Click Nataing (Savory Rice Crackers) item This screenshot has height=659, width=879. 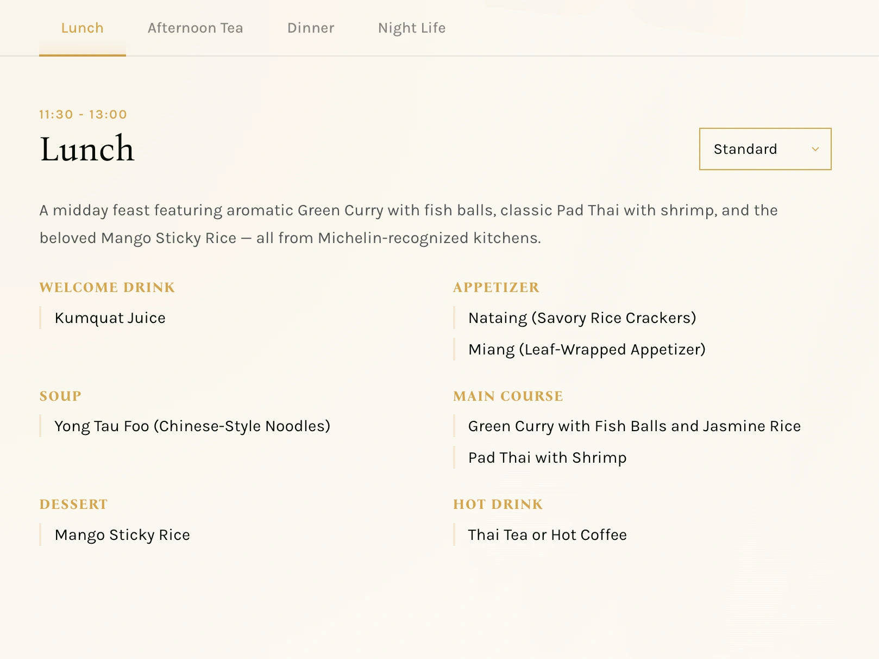coord(582,318)
